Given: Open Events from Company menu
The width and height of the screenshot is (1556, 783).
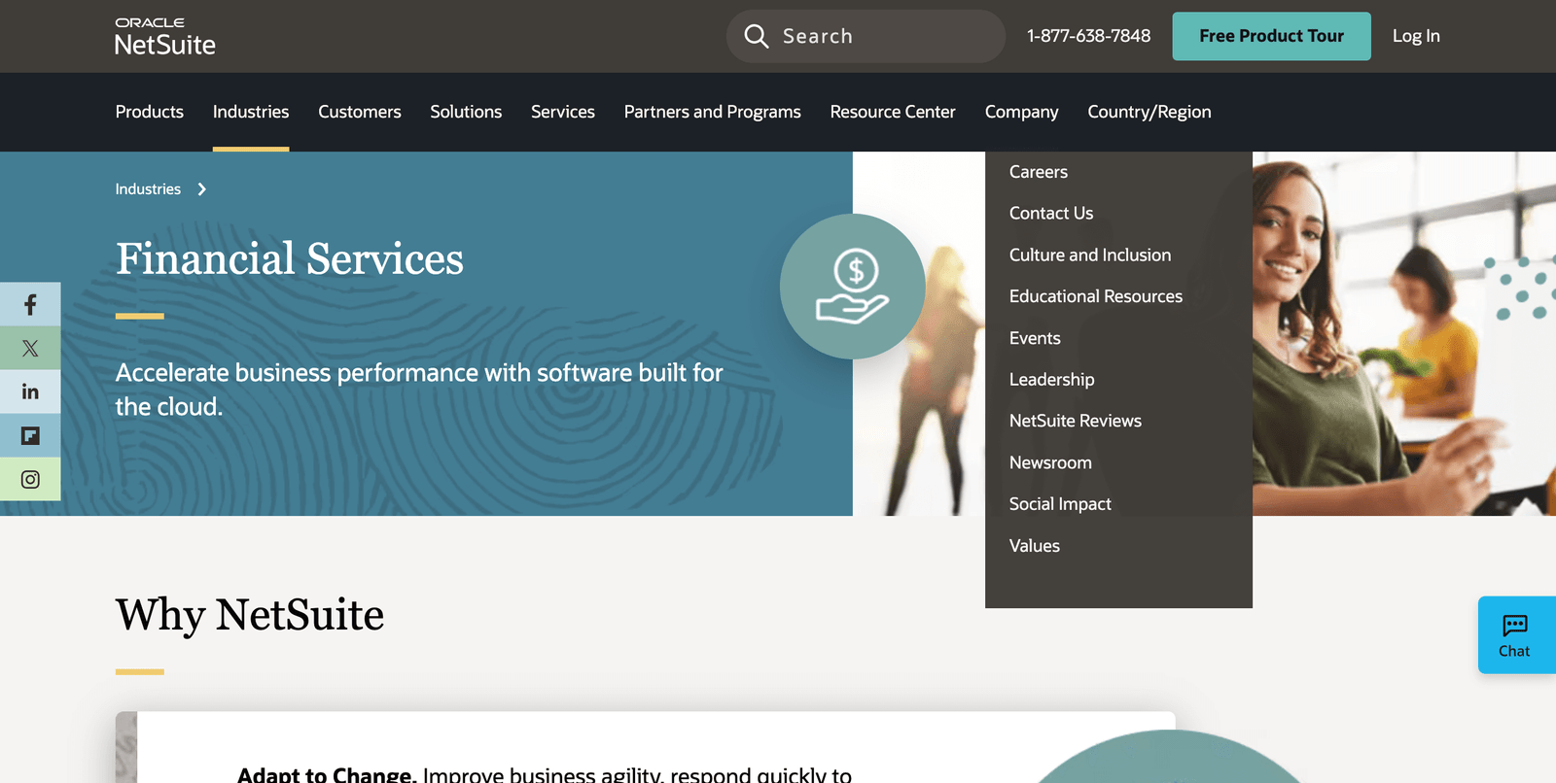Looking at the screenshot, I should (x=1035, y=338).
